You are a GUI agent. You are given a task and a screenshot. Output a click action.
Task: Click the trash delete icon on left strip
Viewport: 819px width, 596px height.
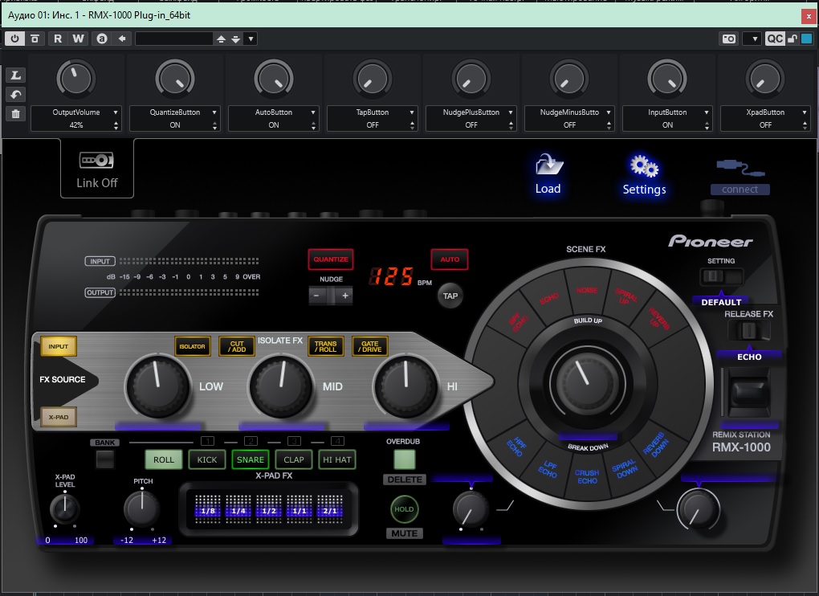[16, 114]
